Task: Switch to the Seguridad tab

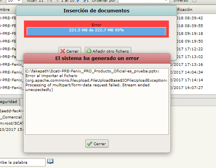Action: 10,102
